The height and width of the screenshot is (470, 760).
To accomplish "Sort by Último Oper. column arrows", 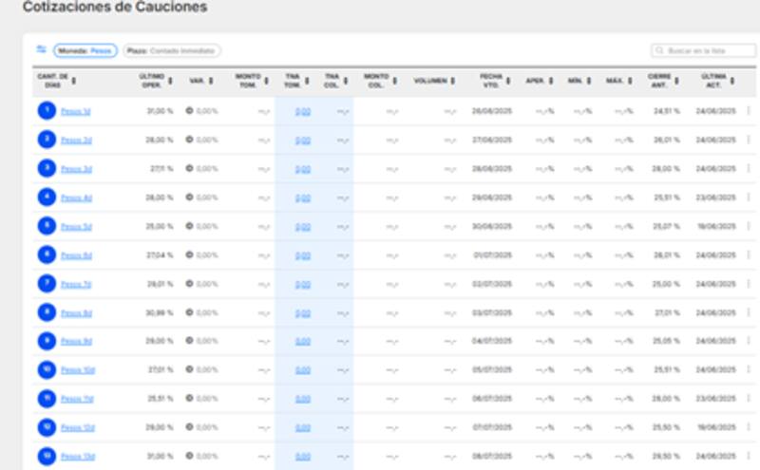I will pos(169,81).
